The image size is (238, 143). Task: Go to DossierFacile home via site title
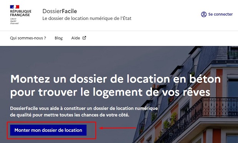tap(59, 11)
